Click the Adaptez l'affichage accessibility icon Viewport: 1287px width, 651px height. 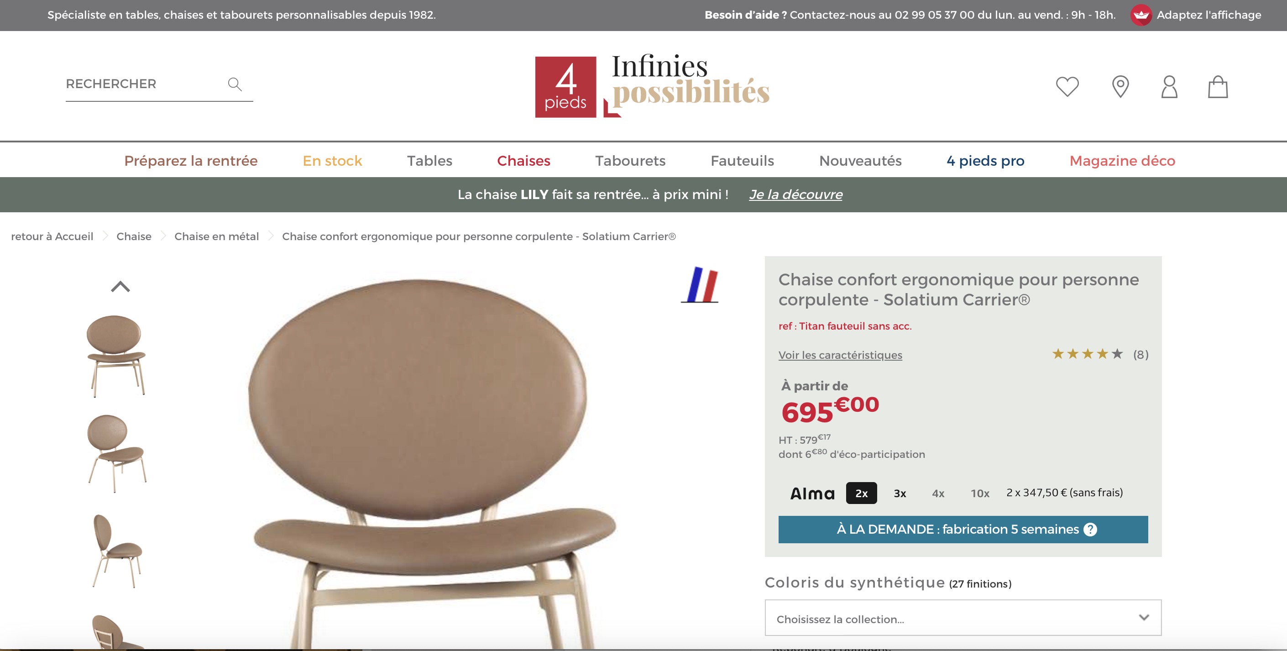coord(1141,15)
